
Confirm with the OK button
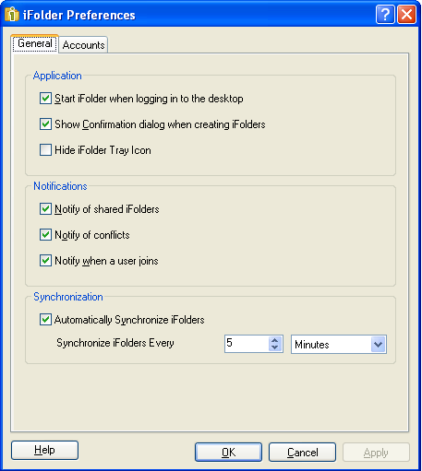click(x=228, y=453)
